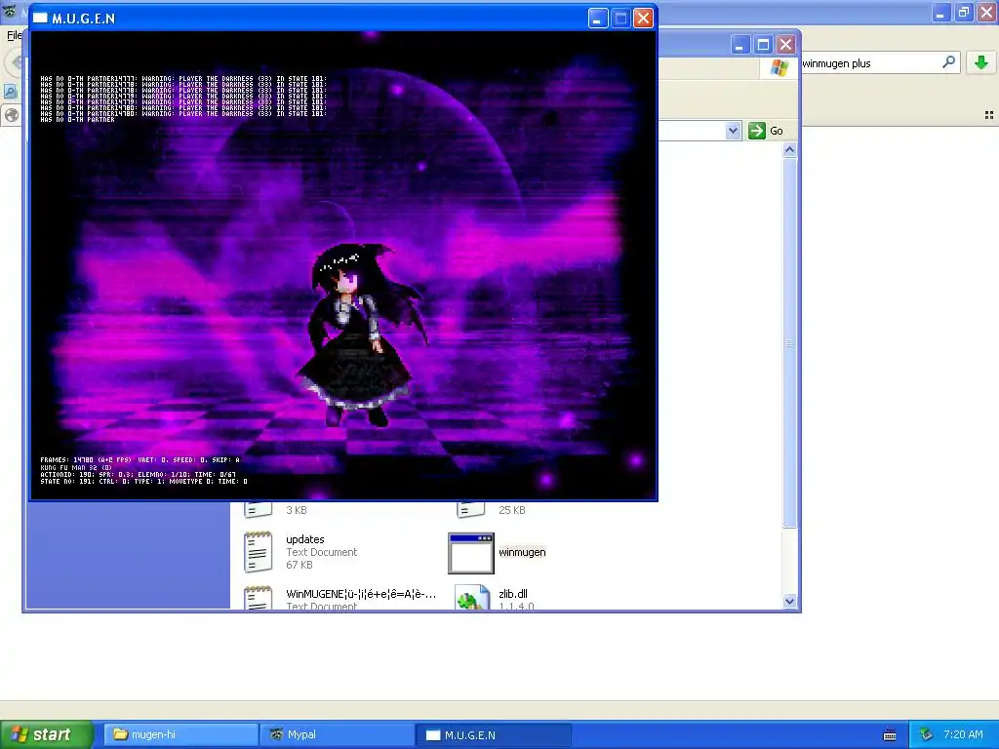Switch to mugen-hi taskbar button
The height and width of the screenshot is (749, 999).
click(180, 734)
